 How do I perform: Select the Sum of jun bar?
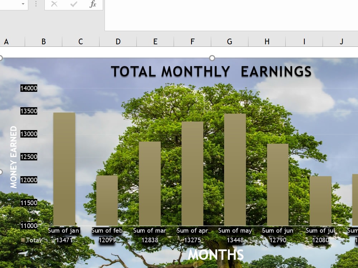[x=278, y=185]
